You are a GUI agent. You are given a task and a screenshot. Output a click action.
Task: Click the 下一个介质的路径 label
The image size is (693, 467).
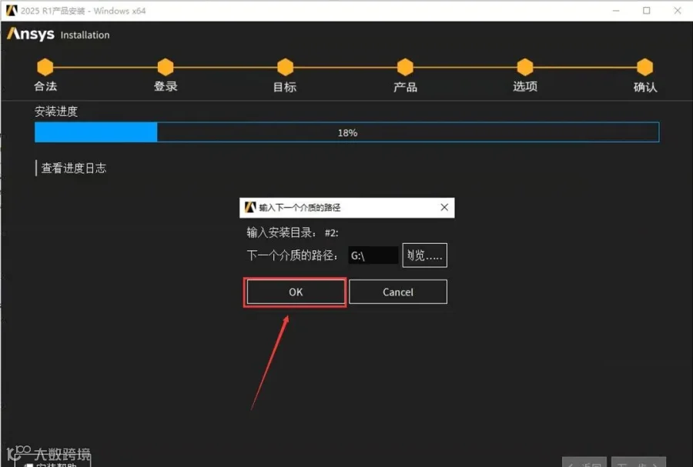[293, 255]
